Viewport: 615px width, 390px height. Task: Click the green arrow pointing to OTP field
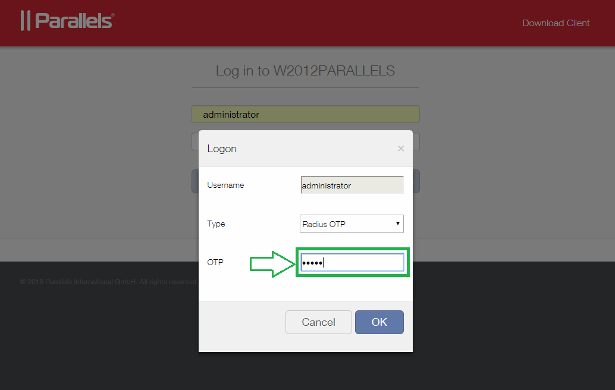click(272, 264)
